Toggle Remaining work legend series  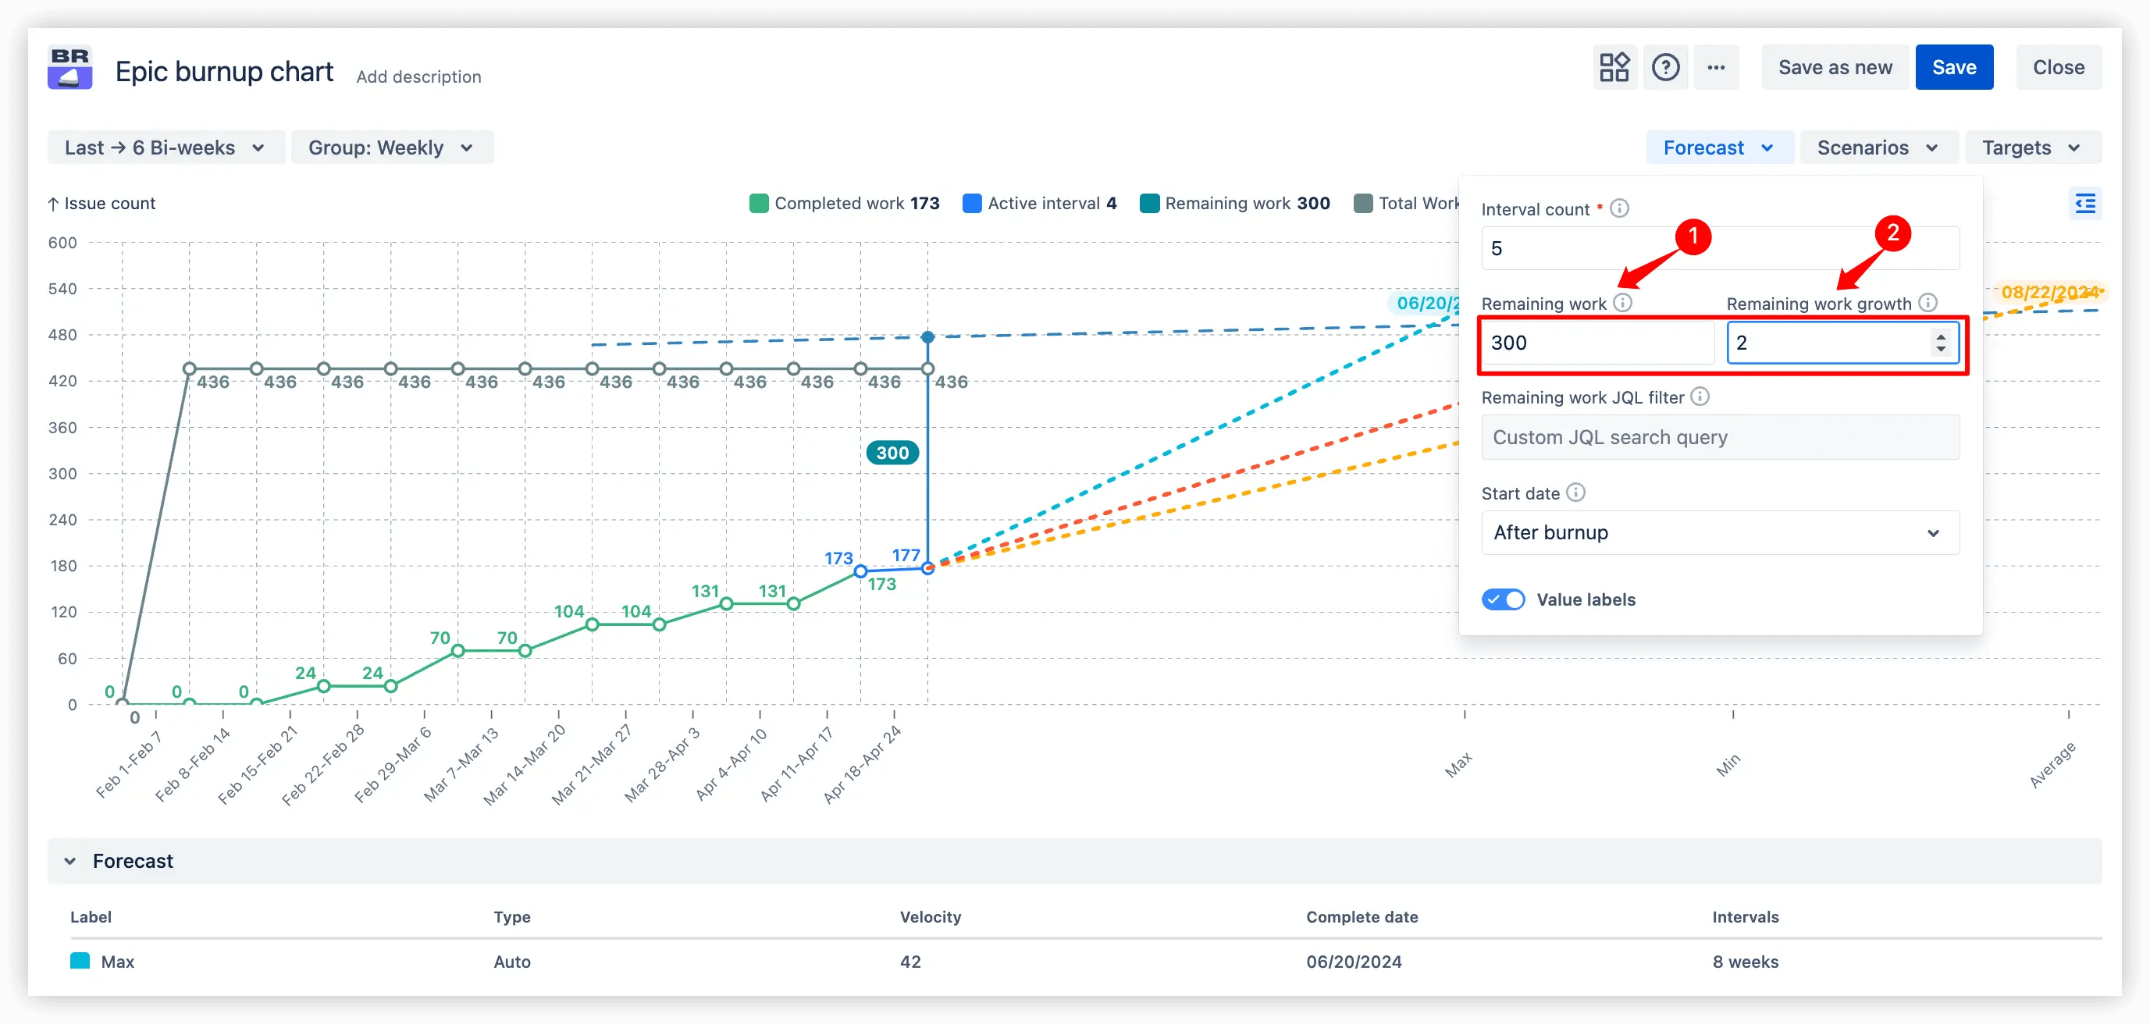point(1234,204)
